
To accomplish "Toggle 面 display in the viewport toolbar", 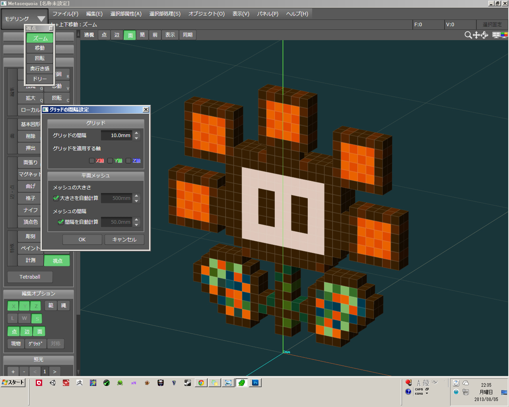I will (x=130, y=35).
